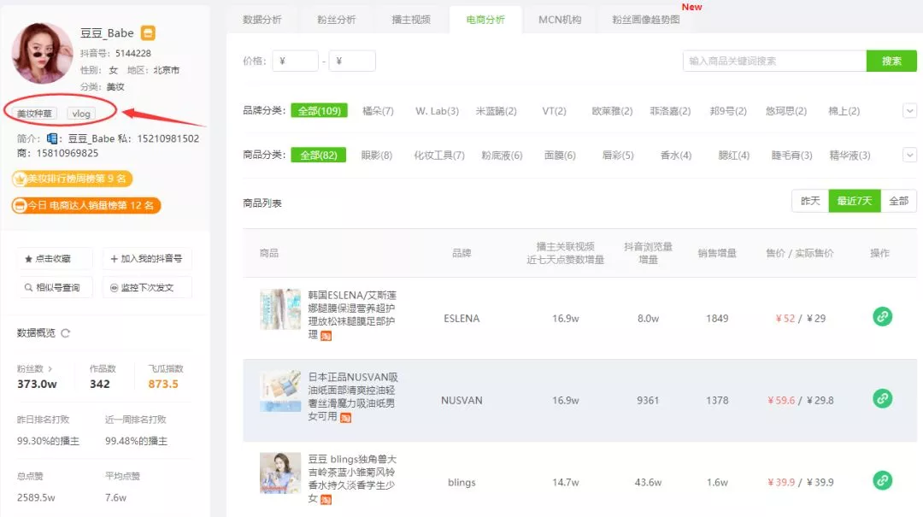Viewport: 923px width, 517px height.
Task: Open the NUSVAN product thumbnail image
Action: [x=280, y=391]
